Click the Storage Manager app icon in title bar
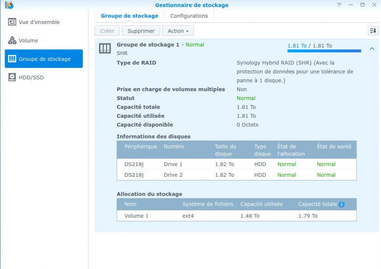This screenshot has height=269, width=381. 9,5
